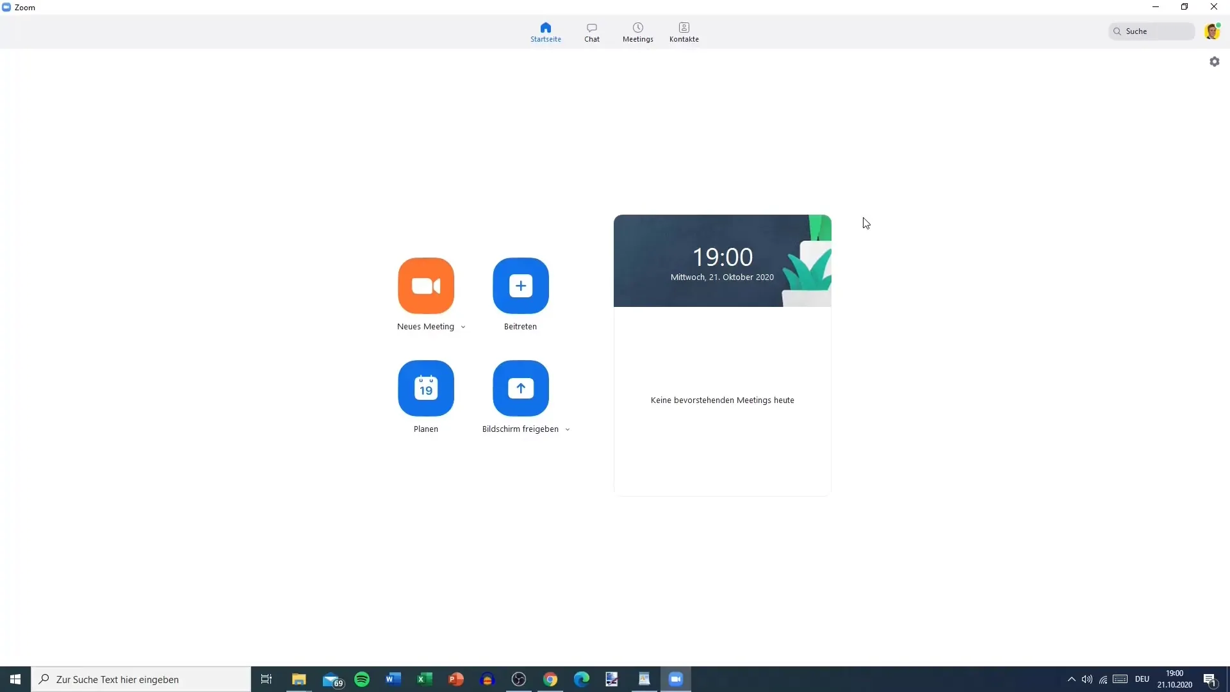This screenshot has height=692, width=1230.
Task: Click the Neues Meeting icon
Action: pyautogui.click(x=426, y=286)
